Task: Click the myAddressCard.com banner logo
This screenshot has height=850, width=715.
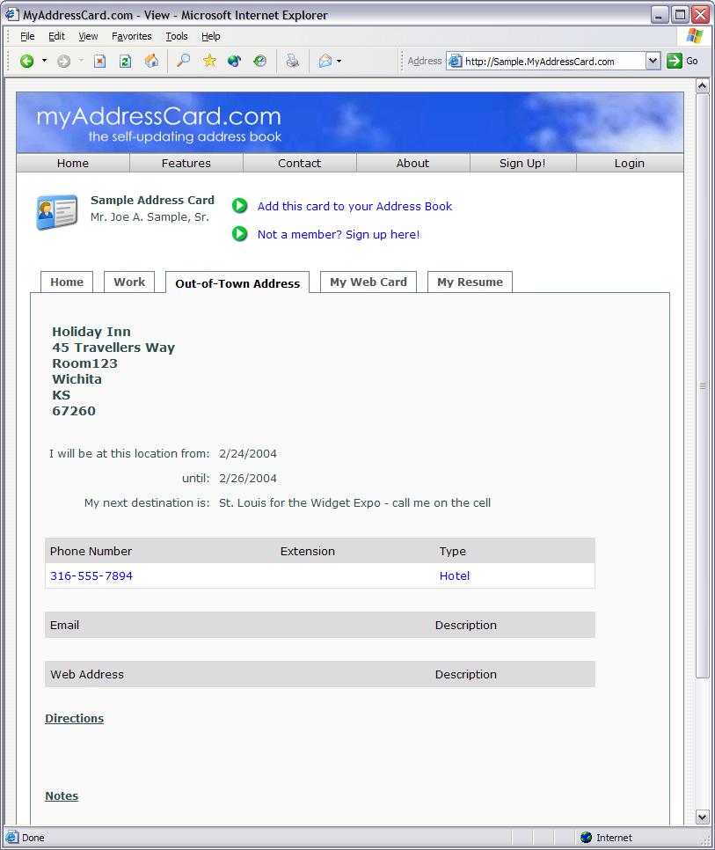Action: pos(158,123)
